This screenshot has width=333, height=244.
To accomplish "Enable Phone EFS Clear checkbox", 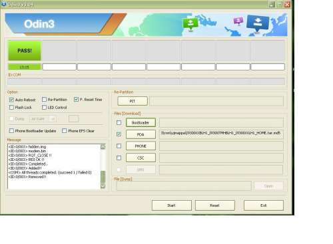I will point(65,131).
